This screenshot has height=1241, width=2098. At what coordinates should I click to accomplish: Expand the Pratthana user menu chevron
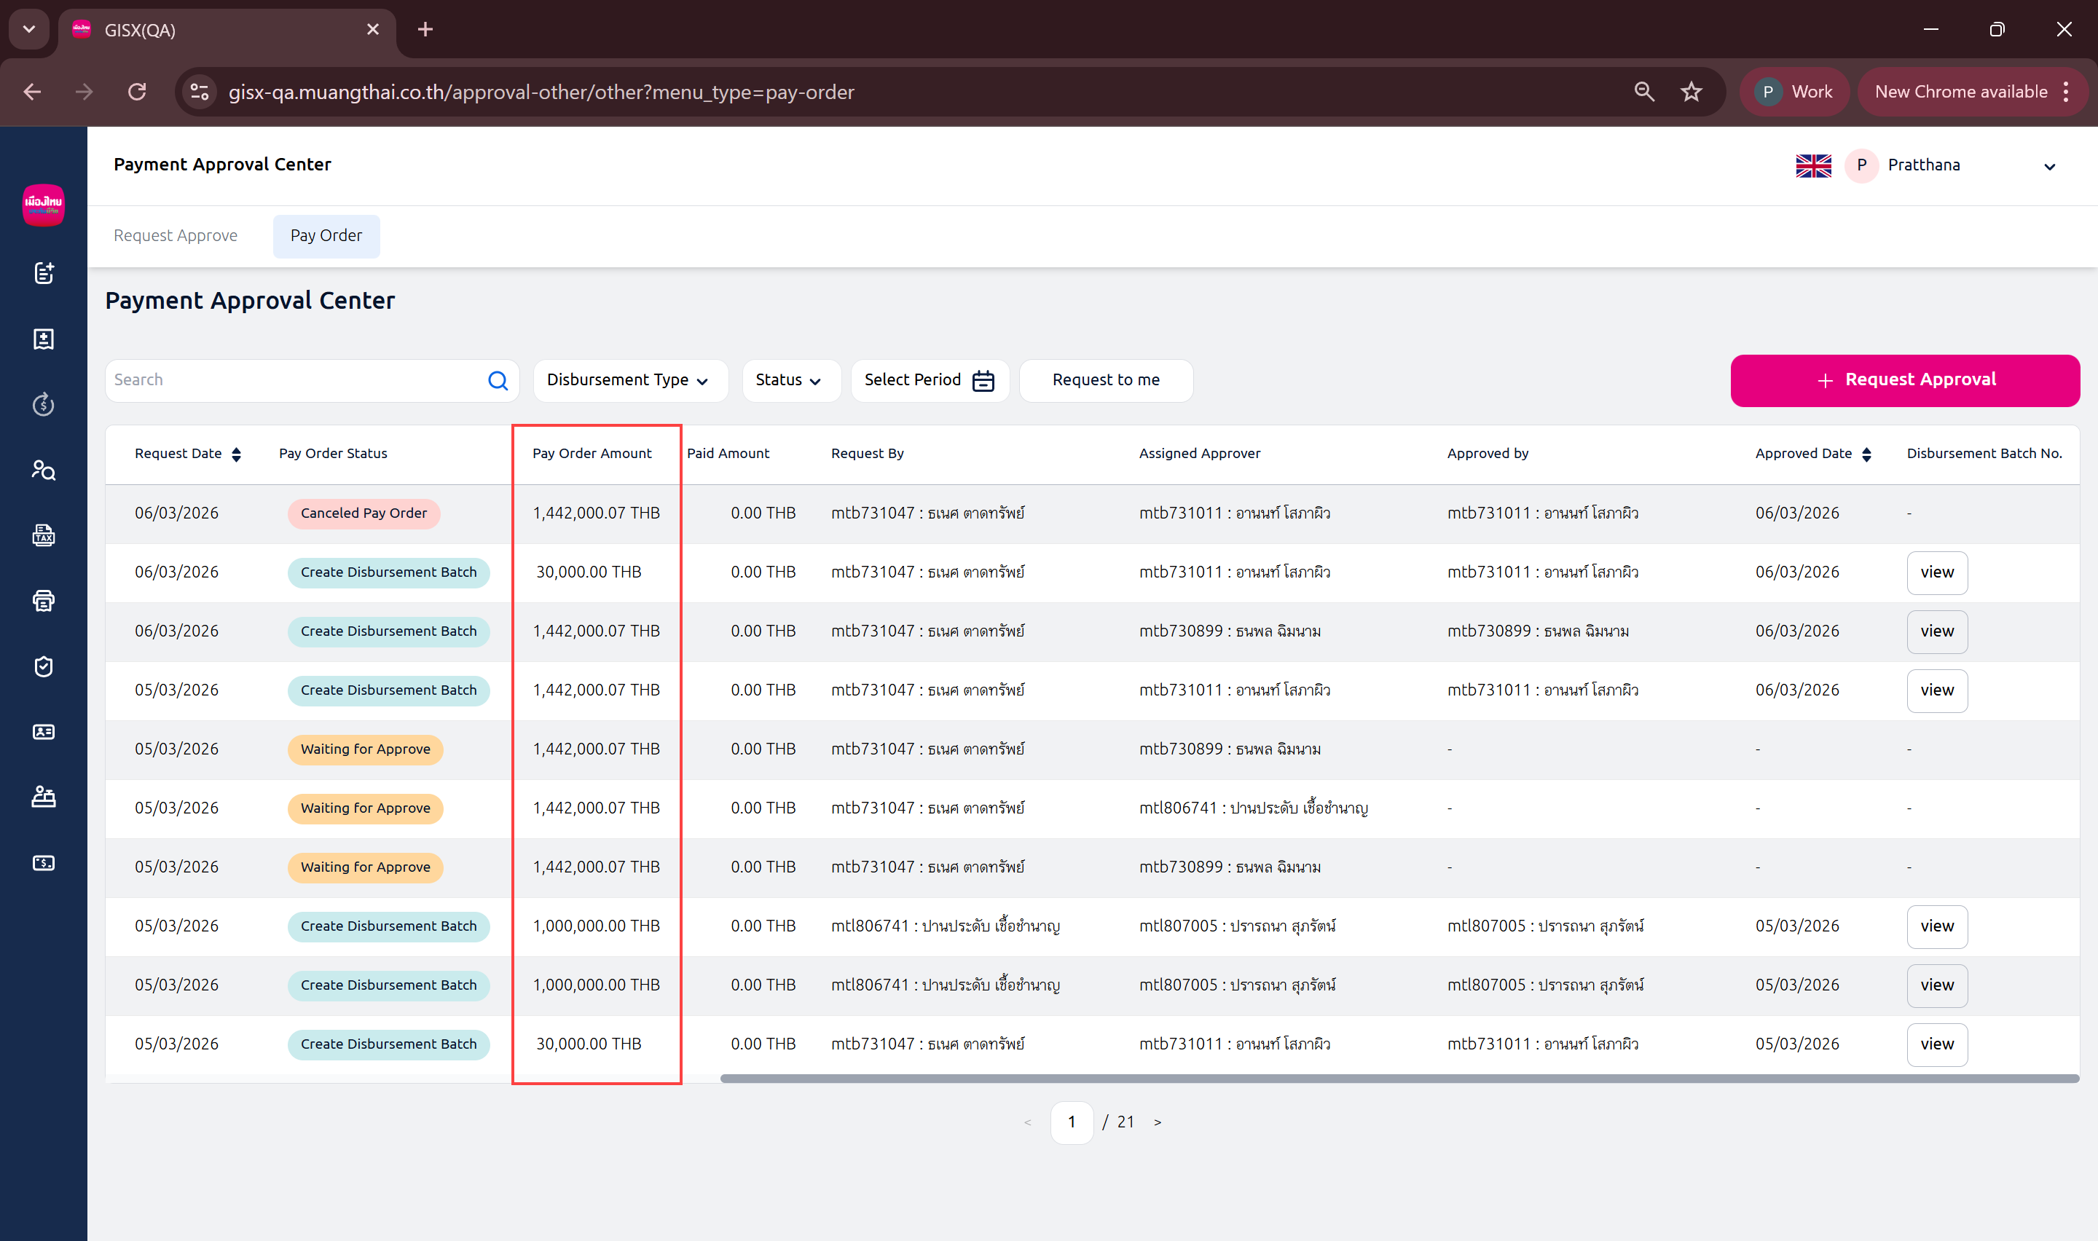(2049, 167)
